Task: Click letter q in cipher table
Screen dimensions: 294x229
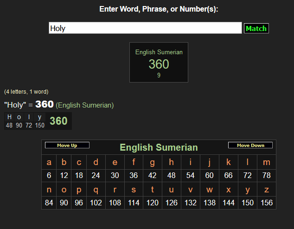Action: pos(96,190)
